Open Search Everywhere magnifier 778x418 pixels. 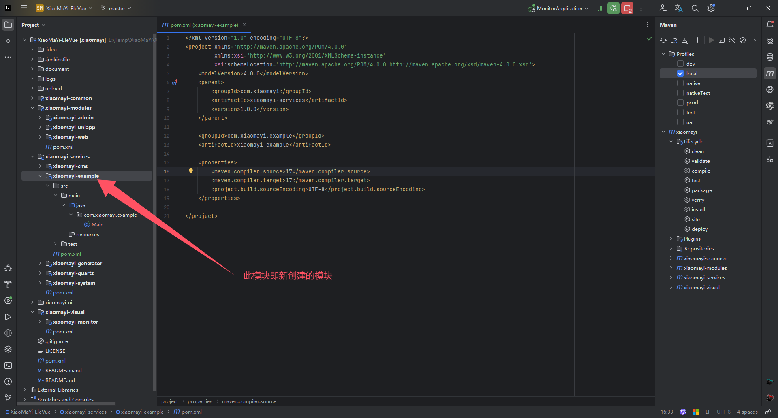[x=695, y=8]
